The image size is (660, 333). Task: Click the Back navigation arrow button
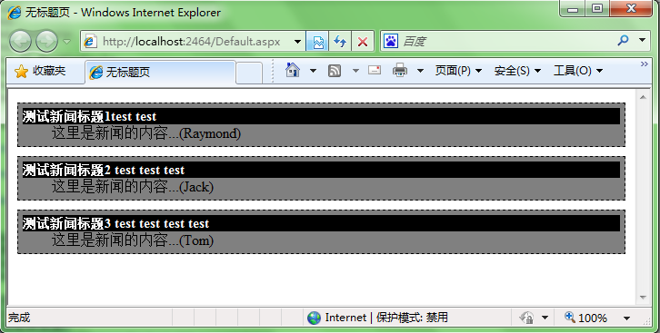(x=20, y=41)
